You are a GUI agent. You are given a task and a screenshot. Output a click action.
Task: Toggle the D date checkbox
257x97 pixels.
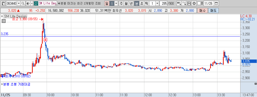(x=199, y=3)
